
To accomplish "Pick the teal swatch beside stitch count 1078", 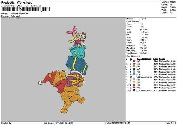I will (x=134, y=74).
